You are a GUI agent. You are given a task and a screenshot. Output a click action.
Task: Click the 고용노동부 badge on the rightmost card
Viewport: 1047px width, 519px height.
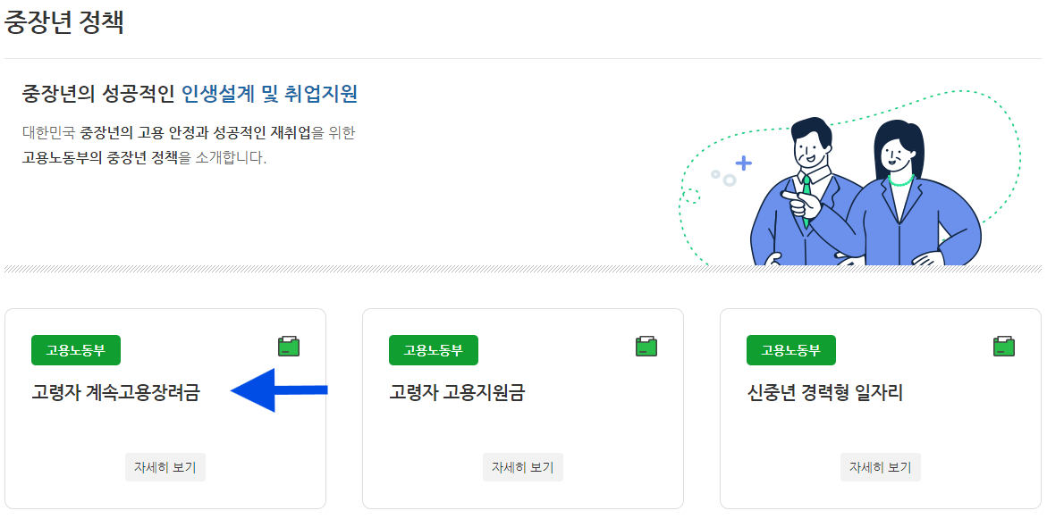tap(791, 350)
